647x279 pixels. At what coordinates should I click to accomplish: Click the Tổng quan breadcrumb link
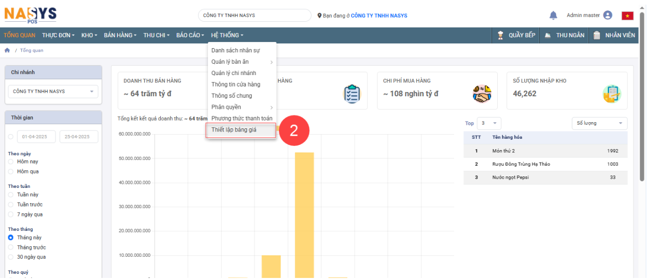click(x=32, y=50)
